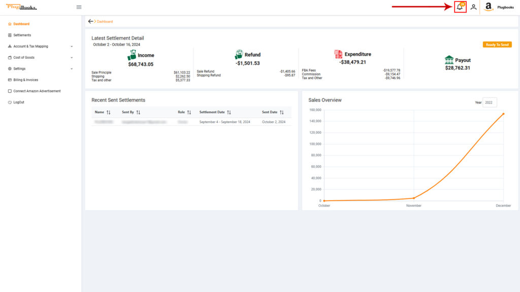Click the Sale Refund value -$1,405.66

287,71
